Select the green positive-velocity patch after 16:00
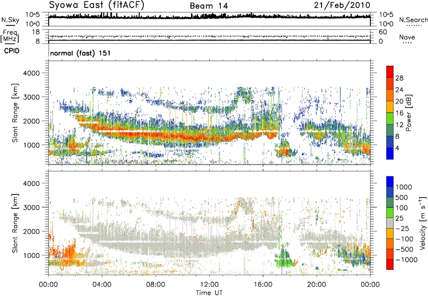Screen dimensions: 428x296 point(285,260)
